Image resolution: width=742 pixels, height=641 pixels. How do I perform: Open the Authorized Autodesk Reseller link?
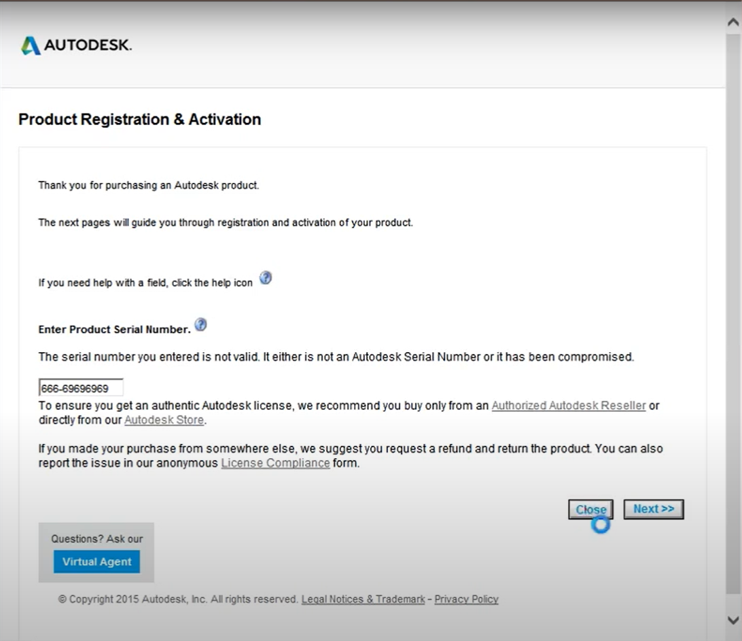tap(568, 406)
